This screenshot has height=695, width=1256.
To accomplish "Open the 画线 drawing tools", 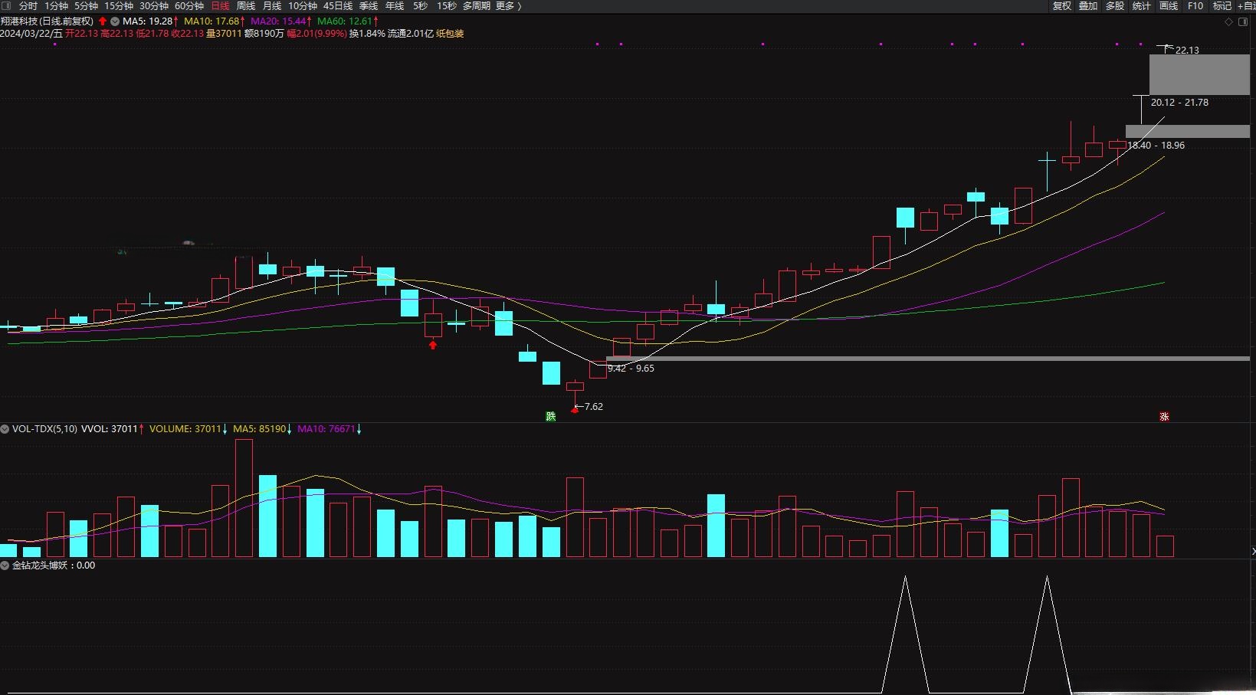I will [1169, 6].
